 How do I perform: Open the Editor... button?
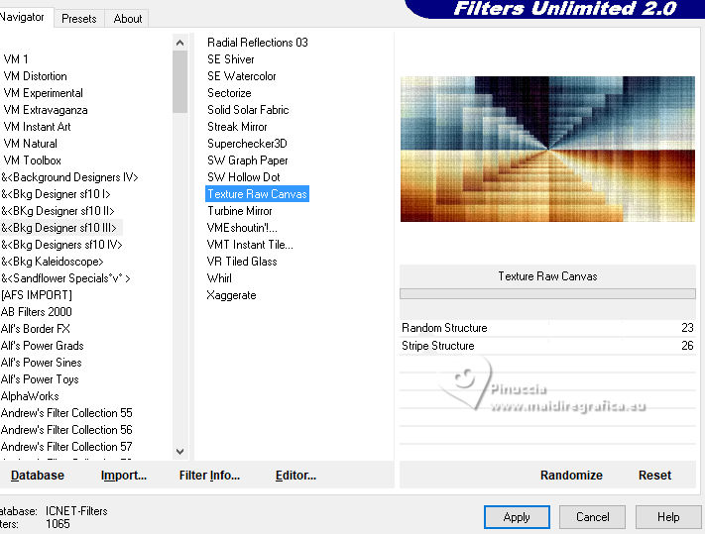click(x=295, y=476)
